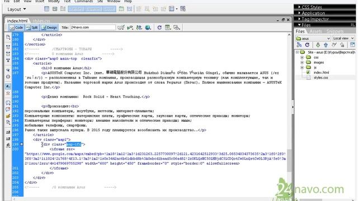Click Check In files icon
The width and height of the screenshot is (358, 201).
tap(342, 45)
